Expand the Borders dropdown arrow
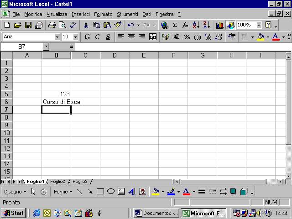 click(252, 37)
